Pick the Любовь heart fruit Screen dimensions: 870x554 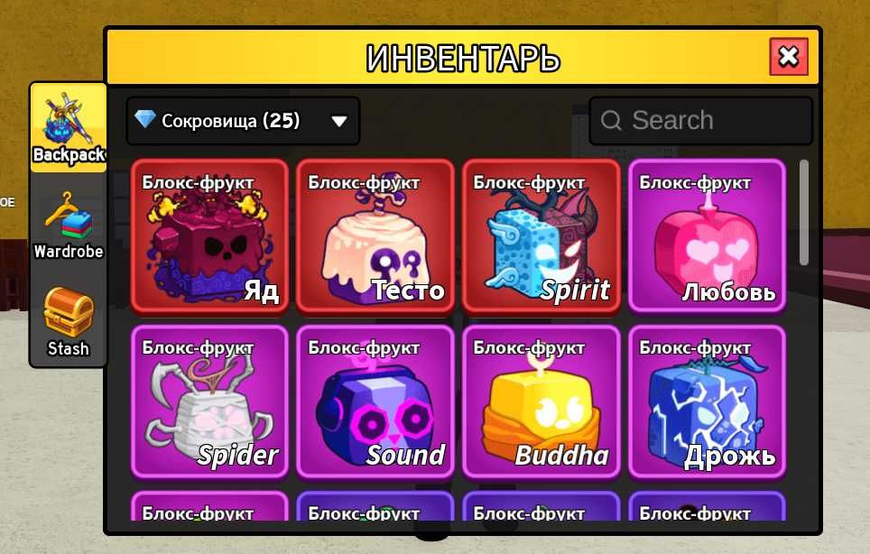(707, 236)
